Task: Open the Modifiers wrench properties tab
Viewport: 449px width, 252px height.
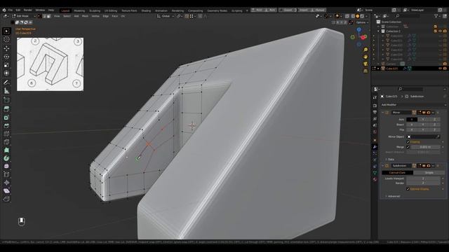Action: 375,147
